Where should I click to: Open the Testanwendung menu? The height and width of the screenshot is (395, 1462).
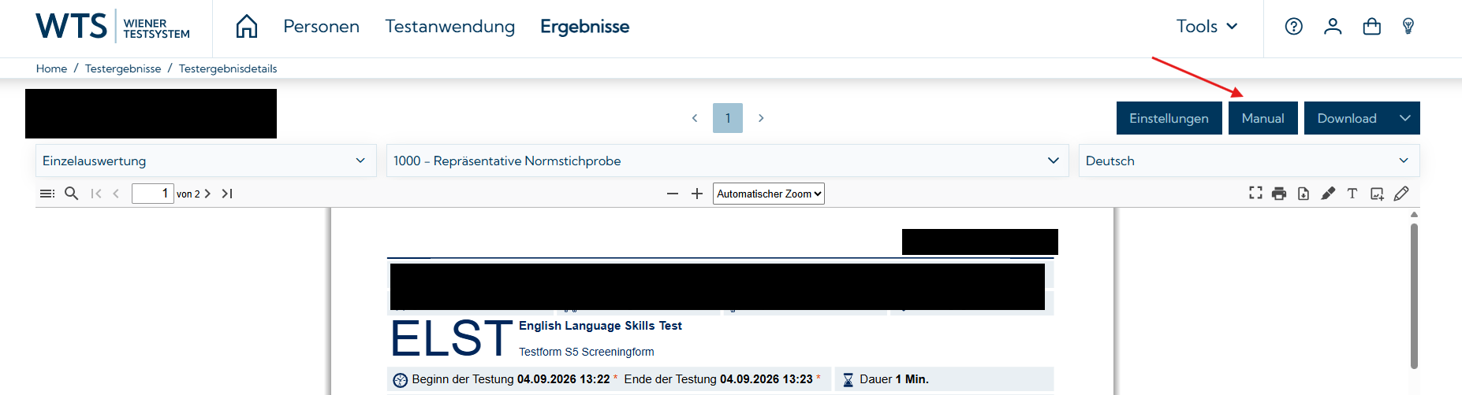point(449,26)
